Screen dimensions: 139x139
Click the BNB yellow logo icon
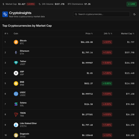(16, 83)
